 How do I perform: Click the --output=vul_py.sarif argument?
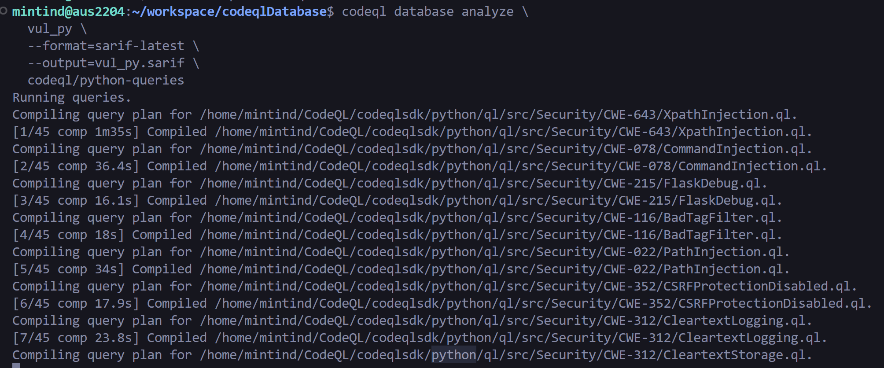tap(106, 63)
